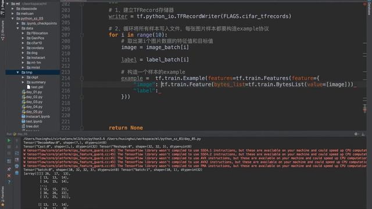Expand the classcode folder
Viewport: 372px width, 209px height.
13,9
